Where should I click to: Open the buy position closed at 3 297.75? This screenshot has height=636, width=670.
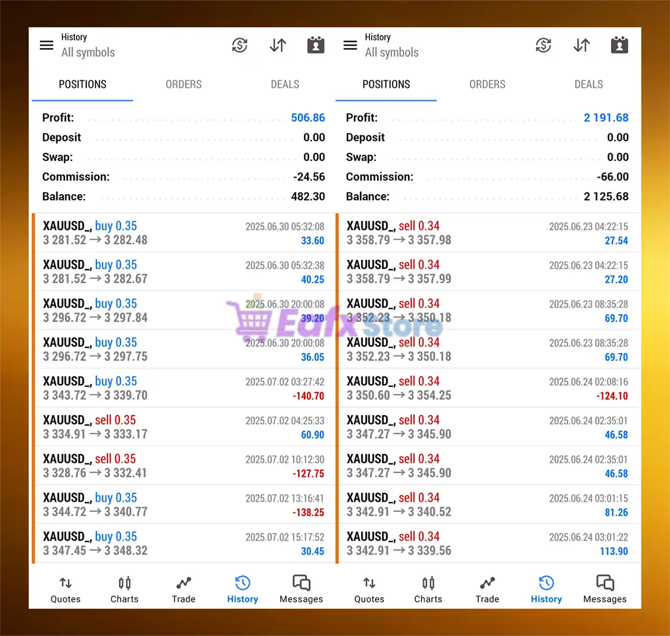184,349
